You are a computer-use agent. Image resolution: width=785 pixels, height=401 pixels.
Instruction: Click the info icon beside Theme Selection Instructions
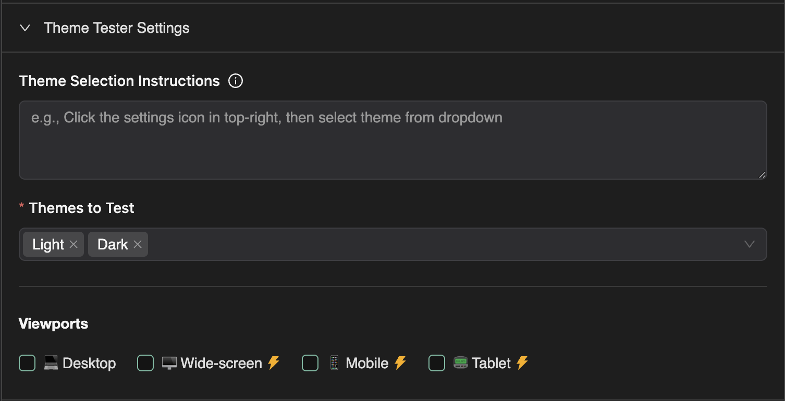236,81
